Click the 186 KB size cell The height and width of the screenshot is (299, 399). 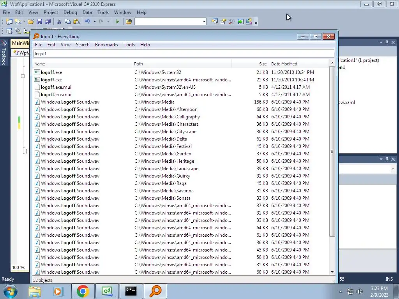click(x=261, y=102)
